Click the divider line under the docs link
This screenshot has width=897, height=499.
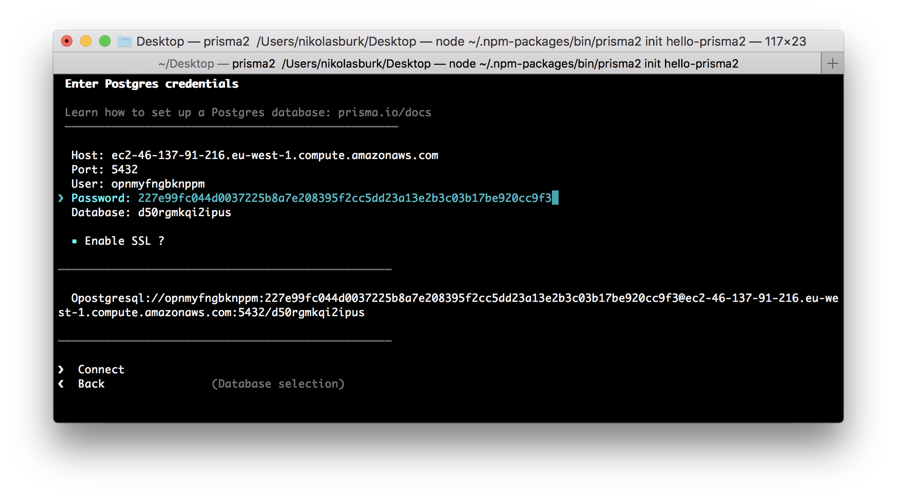[231, 126]
